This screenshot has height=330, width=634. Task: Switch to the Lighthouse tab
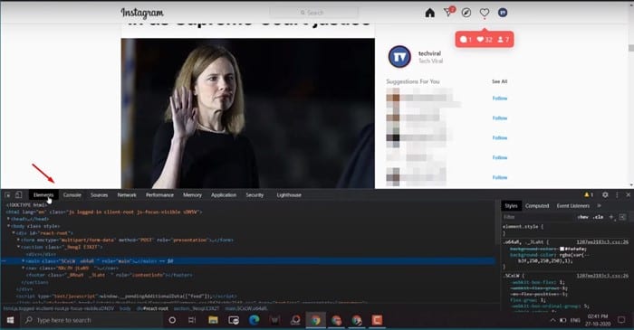tap(289, 195)
